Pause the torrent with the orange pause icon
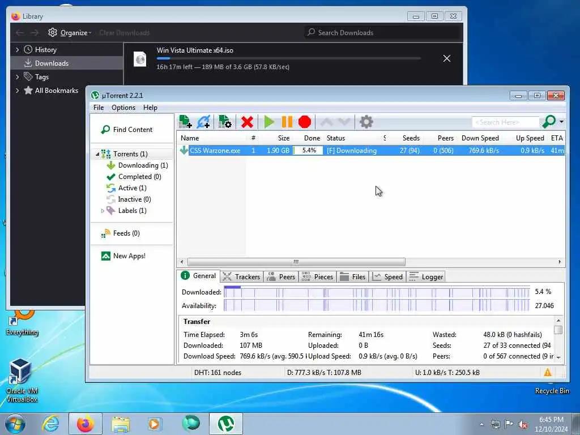The image size is (580, 435). coord(287,122)
